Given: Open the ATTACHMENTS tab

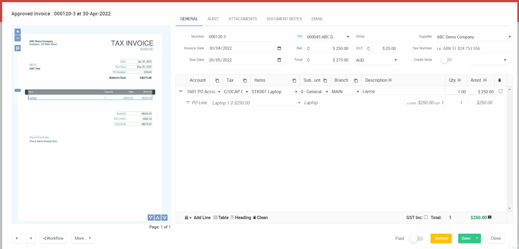Looking at the screenshot, I should [243, 19].
